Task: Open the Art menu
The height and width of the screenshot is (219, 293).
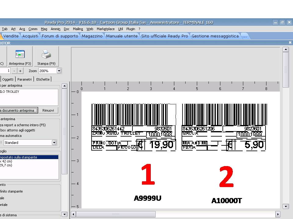Action: tap(13, 29)
